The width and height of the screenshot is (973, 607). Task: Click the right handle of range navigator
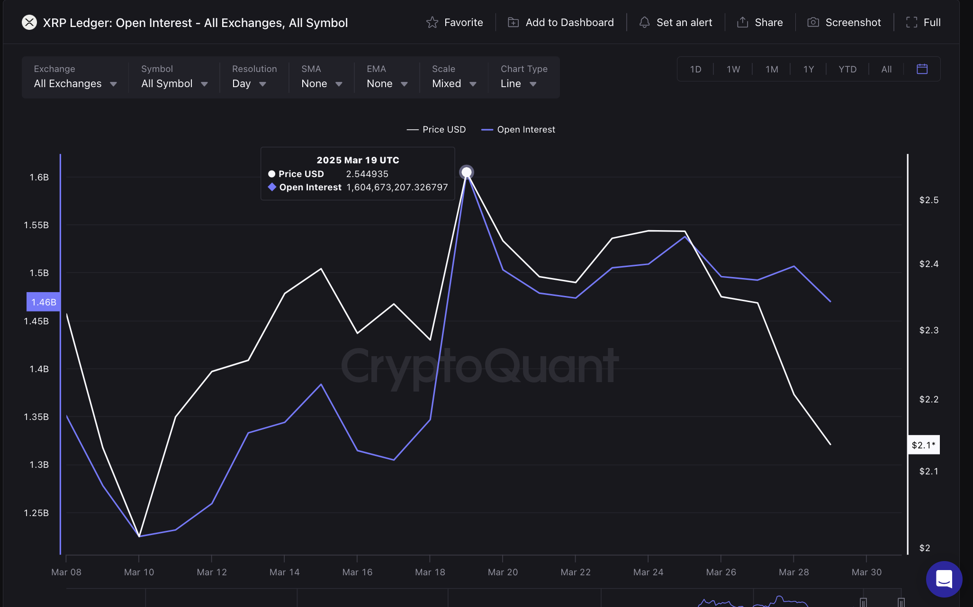[x=901, y=602]
